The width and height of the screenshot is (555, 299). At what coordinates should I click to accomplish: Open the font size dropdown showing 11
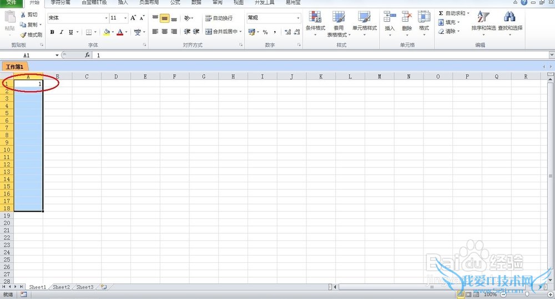click(x=125, y=18)
